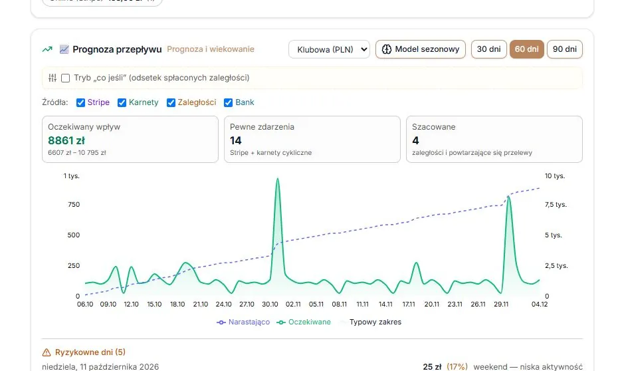Open the Oczekiwany wpływ 8861 zł card

130,139
